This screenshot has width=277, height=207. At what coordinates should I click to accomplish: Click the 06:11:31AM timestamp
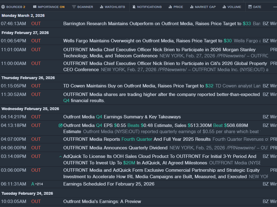pyautogui.click(x=13, y=184)
